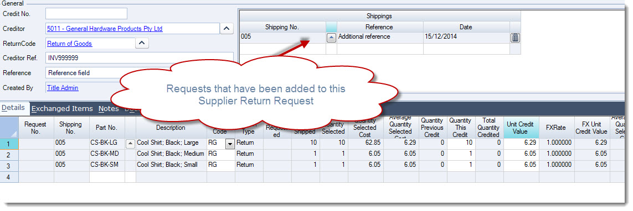This screenshot has height=211, width=633.
Task: Expand the ReturnCode lookup chevron
Action: click(142, 43)
